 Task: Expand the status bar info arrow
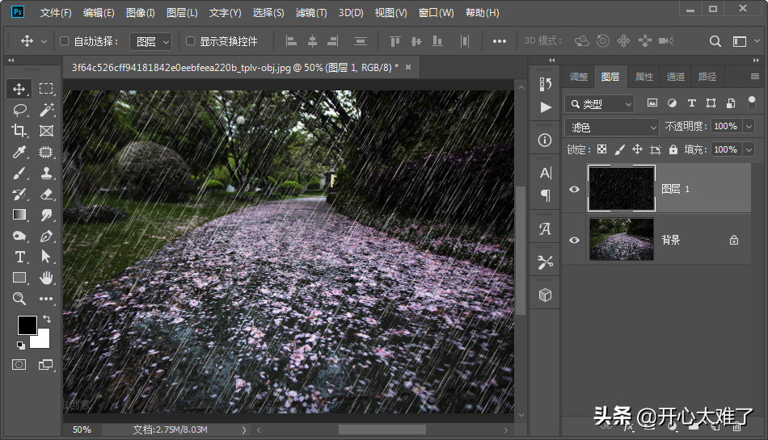coord(244,430)
